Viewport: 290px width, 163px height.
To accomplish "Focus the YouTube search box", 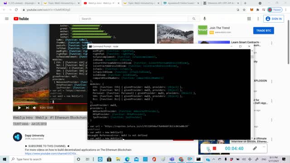I will [134, 19].
